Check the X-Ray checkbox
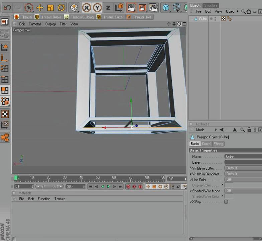This screenshot has height=241, width=262. (226, 202)
